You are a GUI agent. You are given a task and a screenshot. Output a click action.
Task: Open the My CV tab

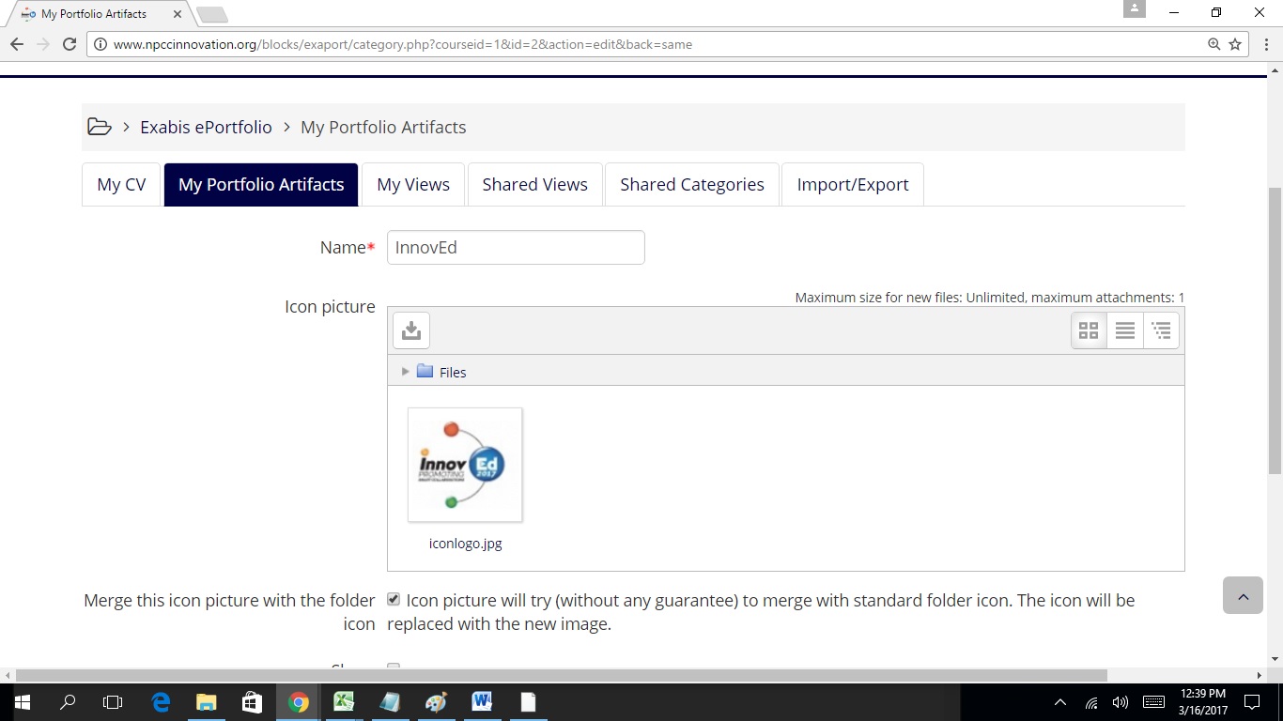(x=121, y=185)
